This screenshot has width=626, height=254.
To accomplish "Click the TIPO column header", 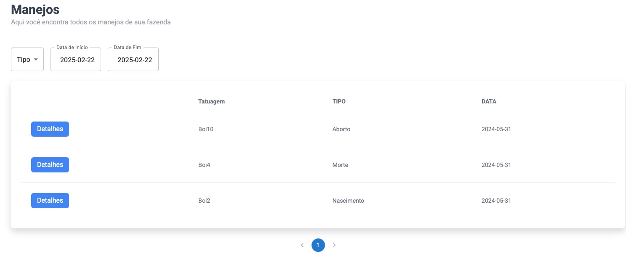I will [x=339, y=101].
